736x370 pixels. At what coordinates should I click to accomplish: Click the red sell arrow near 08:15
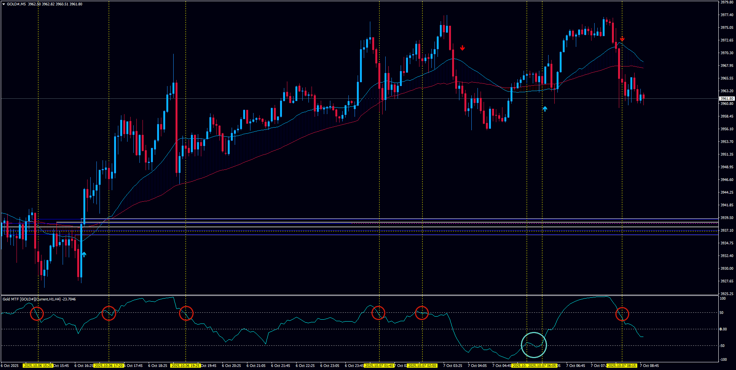pos(622,39)
